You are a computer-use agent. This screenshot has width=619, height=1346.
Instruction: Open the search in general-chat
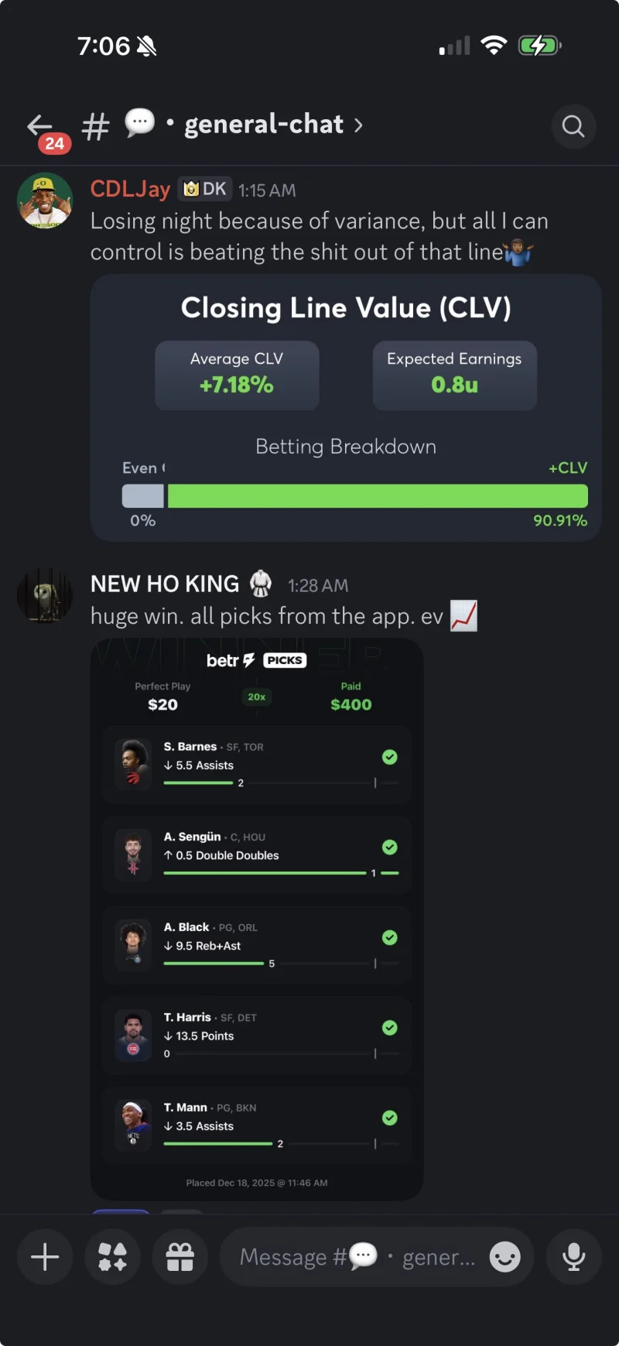pyautogui.click(x=573, y=126)
